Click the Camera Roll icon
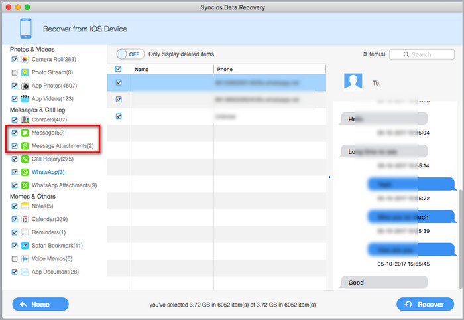 point(25,60)
